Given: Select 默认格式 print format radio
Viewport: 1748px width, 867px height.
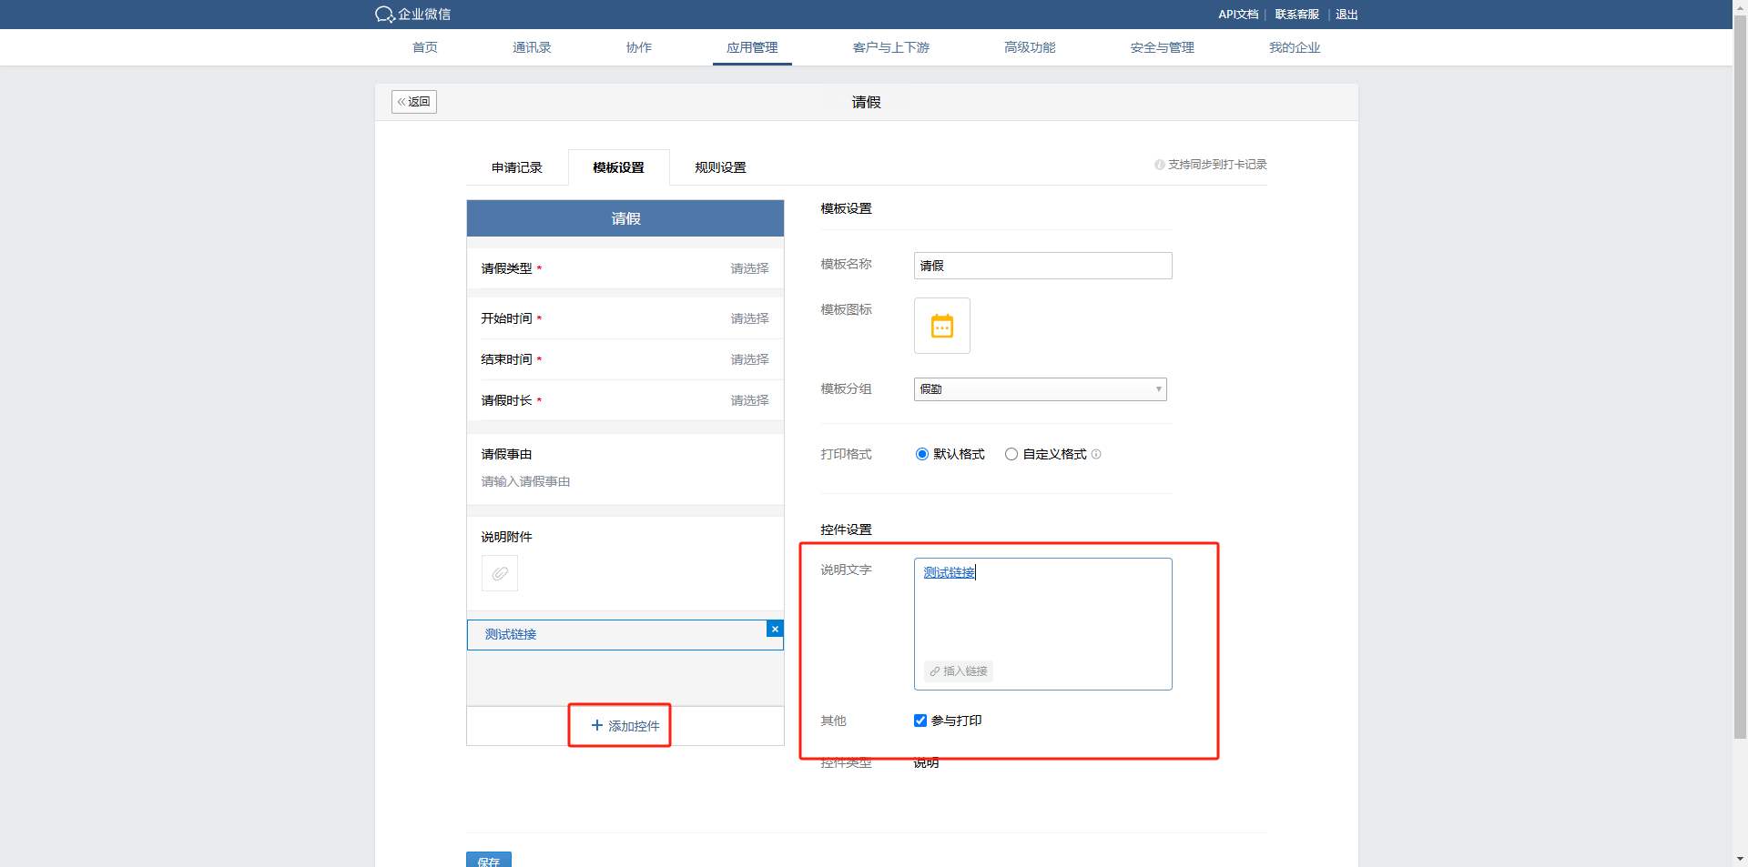Looking at the screenshot, I should click(922, 454).
